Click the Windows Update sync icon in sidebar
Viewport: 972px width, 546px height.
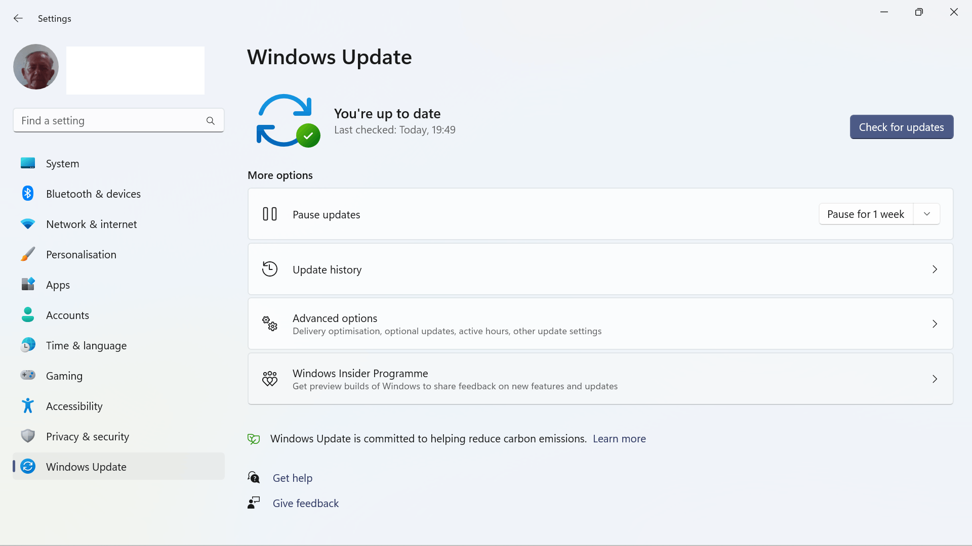pyautogui.click(x=28, y=467)
